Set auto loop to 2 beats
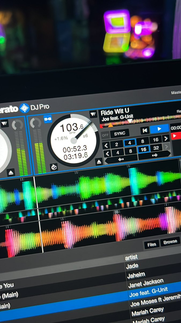The width and height of the screenshot is (181, 323). click(117, 144)
